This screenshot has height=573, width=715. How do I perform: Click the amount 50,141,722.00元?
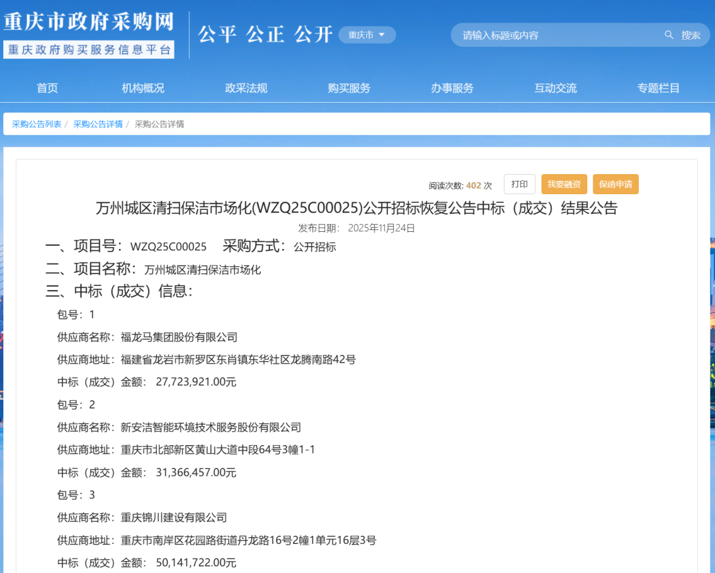tap(196, 563)
